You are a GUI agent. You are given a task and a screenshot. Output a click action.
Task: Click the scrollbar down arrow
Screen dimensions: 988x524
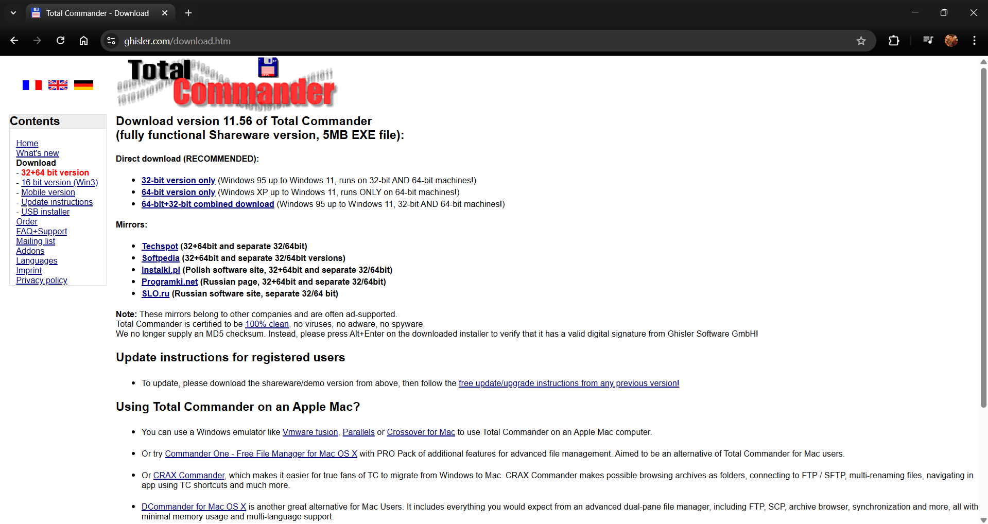(983, 520)
